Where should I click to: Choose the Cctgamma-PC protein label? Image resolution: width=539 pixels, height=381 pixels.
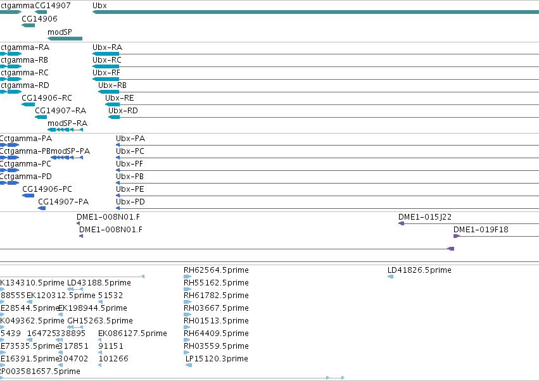coord(25,164)
